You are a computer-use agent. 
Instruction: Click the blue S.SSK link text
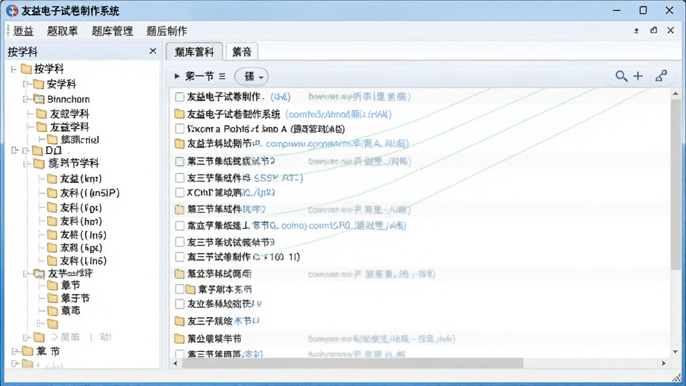click(278, 178)
